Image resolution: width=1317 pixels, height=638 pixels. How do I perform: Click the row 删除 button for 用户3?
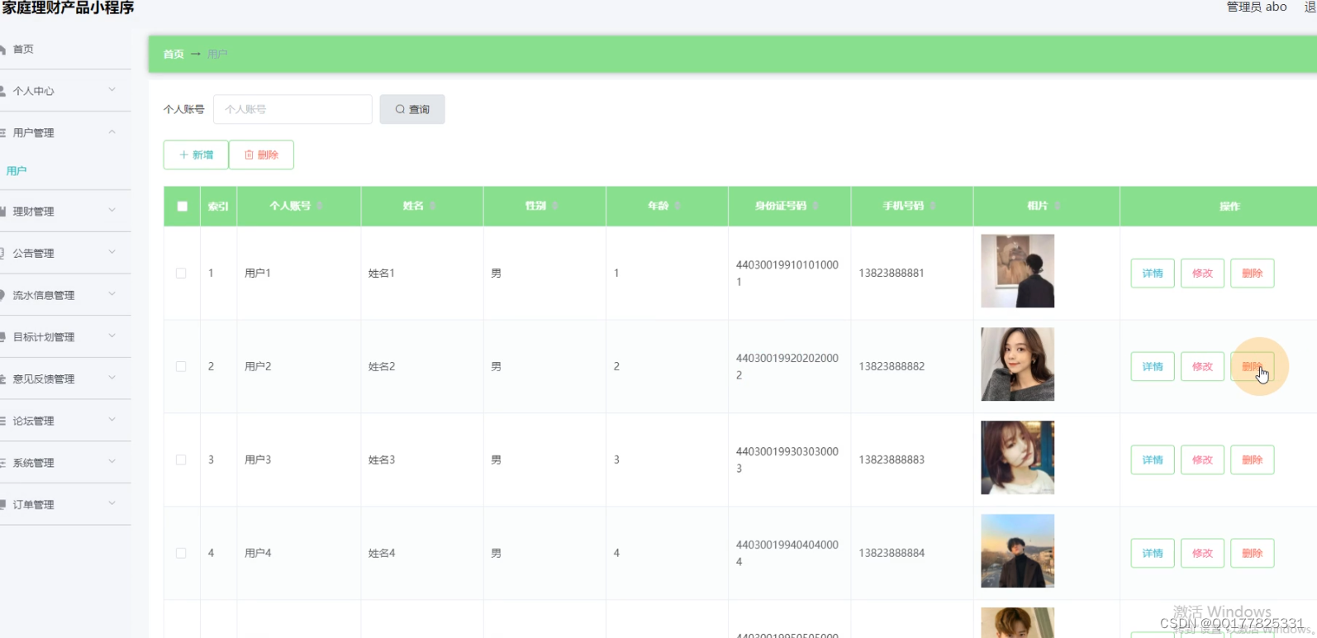[1253, 460]
